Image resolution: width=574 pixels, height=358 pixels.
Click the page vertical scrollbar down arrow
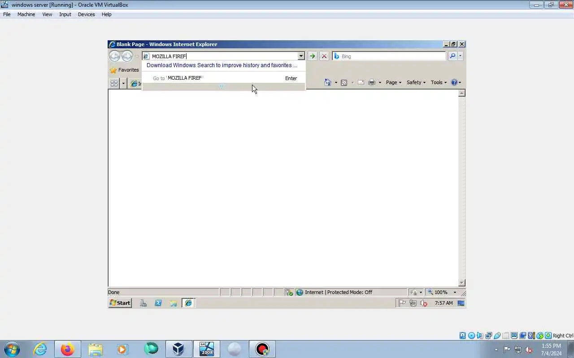pos(462,283)
